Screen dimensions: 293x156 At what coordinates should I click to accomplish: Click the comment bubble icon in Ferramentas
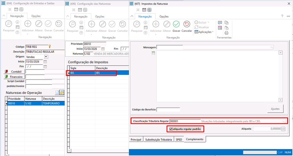pos(220,23)
